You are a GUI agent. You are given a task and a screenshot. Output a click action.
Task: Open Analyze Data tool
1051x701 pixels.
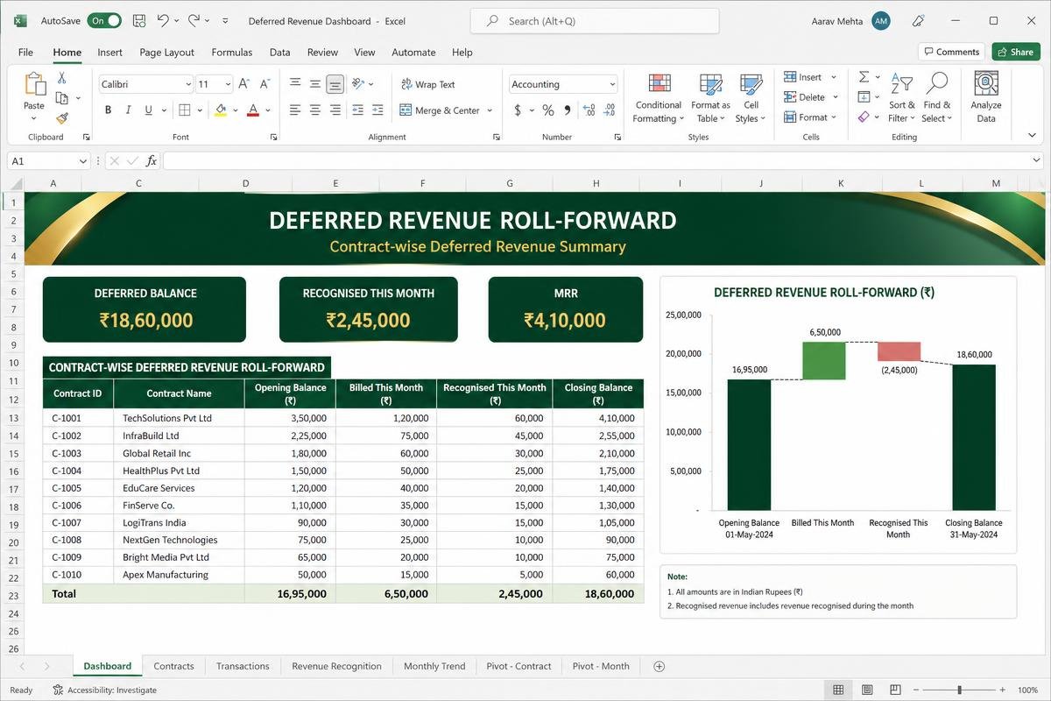(986, 98)
